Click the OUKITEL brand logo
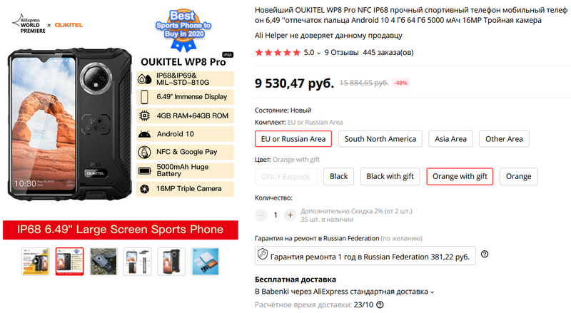571x313 pixels. pyautogui.click(x=69, y=25)
